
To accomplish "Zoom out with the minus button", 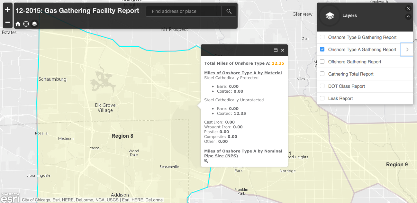I will coord(8,23).
